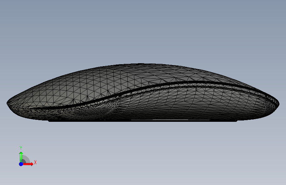
Task: Click the red X axis arrow of the triad
Action: (28, 164)
